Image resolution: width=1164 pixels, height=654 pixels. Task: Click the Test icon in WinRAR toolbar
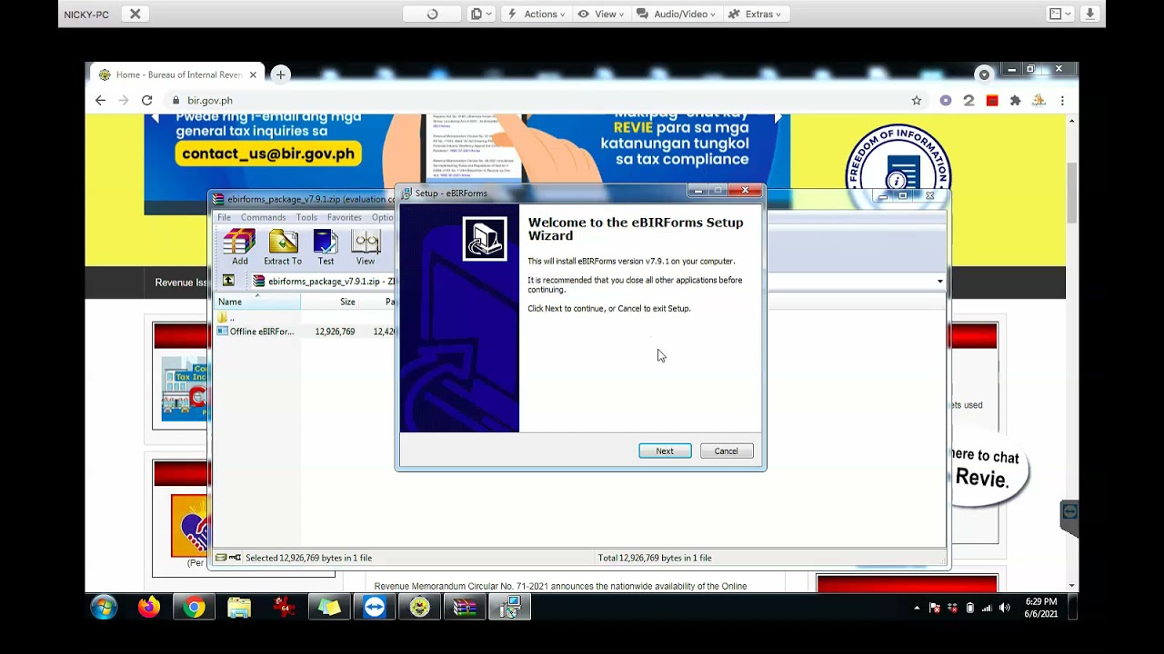pyautogui.click(x=326, y=247)
